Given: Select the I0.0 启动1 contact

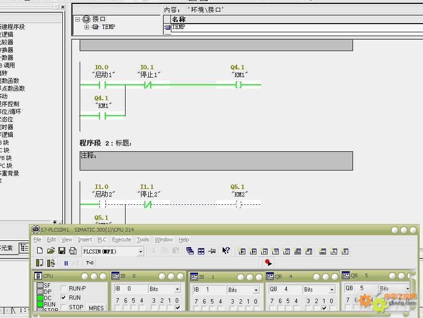Looking at the screenshot, I should point(102,85).
